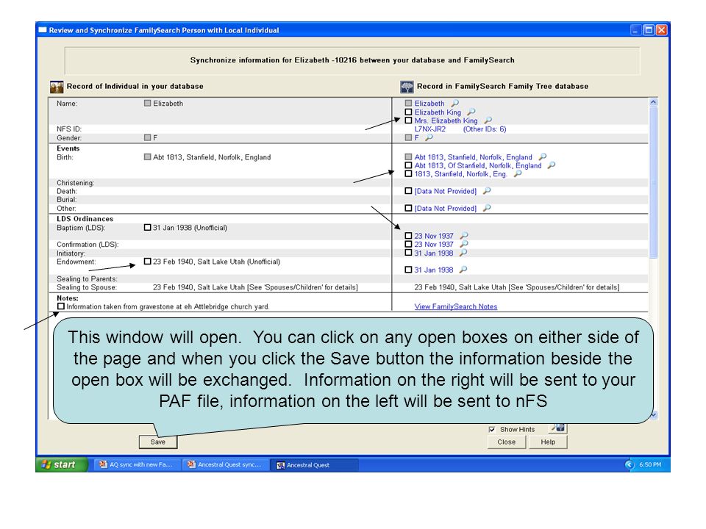Check 'Abt 1813, Of Stanfield' birth box
This screenshot has height=529, width=706.
[408, 165]
